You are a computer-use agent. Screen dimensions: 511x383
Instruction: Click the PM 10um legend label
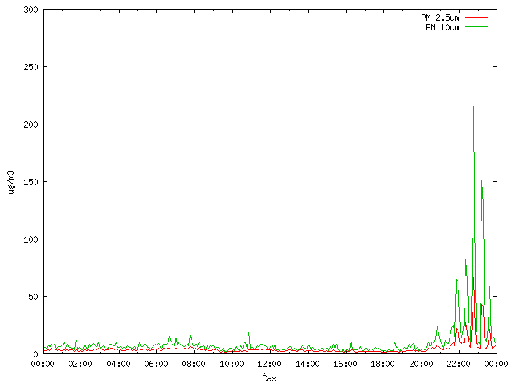[x=442, y=27]
